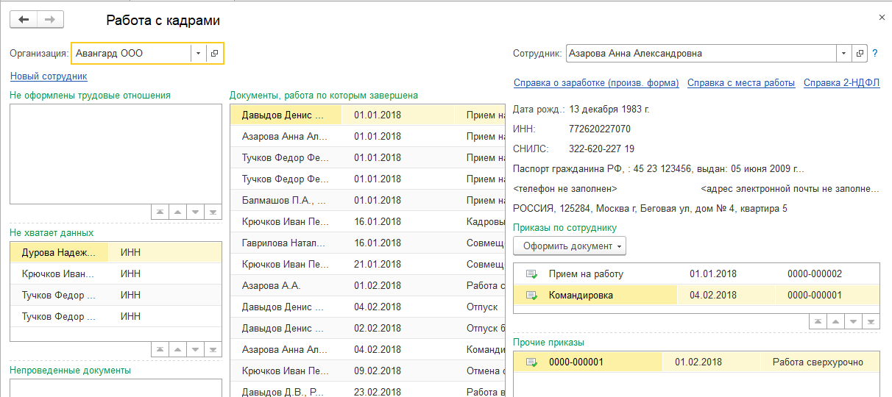Screen dimensions: 892x397
Task: Click date 01.02.2018 in Прочие приказы row
Action: [x=698, y=362]
